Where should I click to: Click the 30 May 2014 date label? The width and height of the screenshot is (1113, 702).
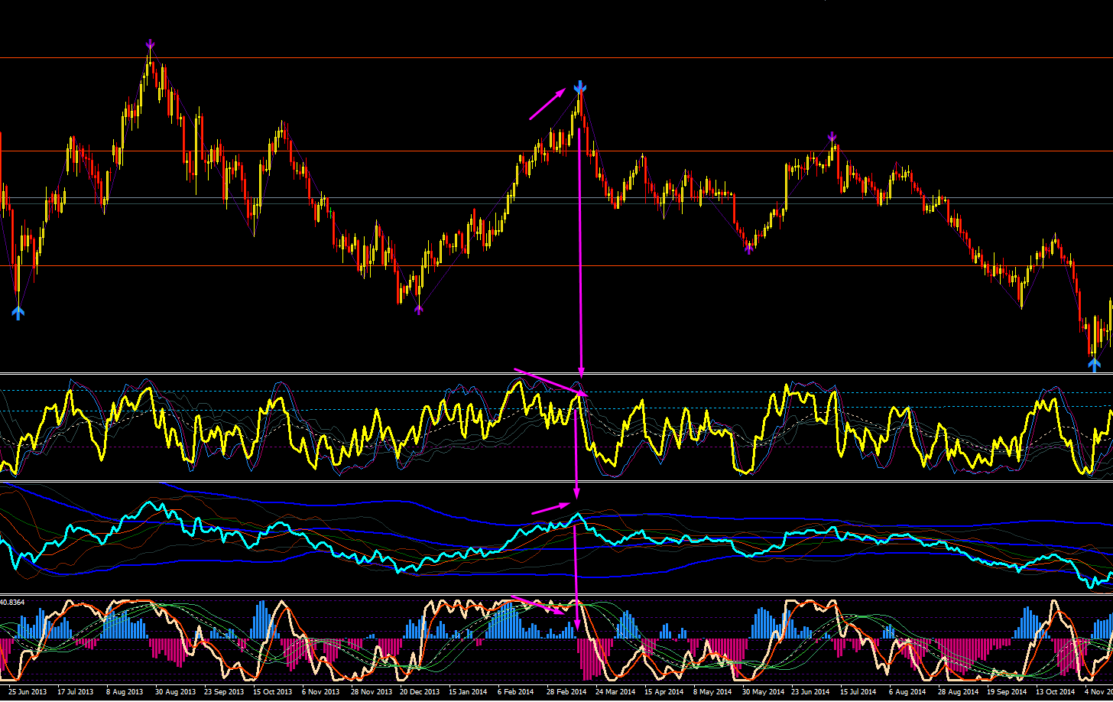762,692
